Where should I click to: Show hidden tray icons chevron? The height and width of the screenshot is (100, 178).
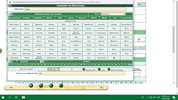pos(148,97)
